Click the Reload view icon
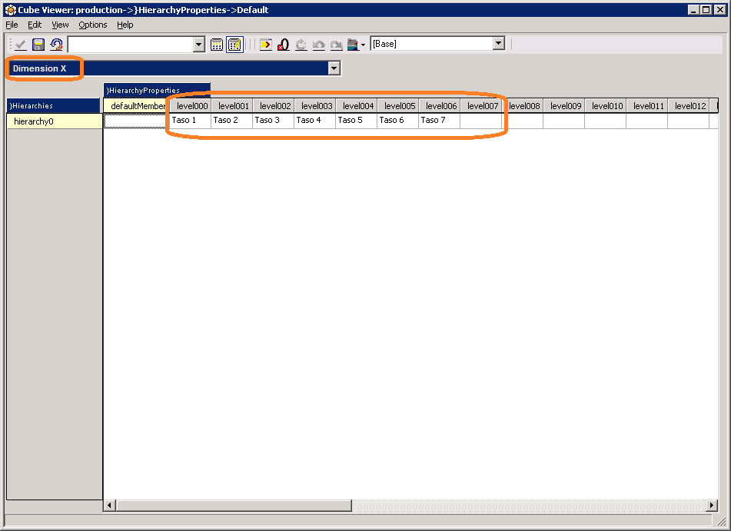 click(56, 45)
